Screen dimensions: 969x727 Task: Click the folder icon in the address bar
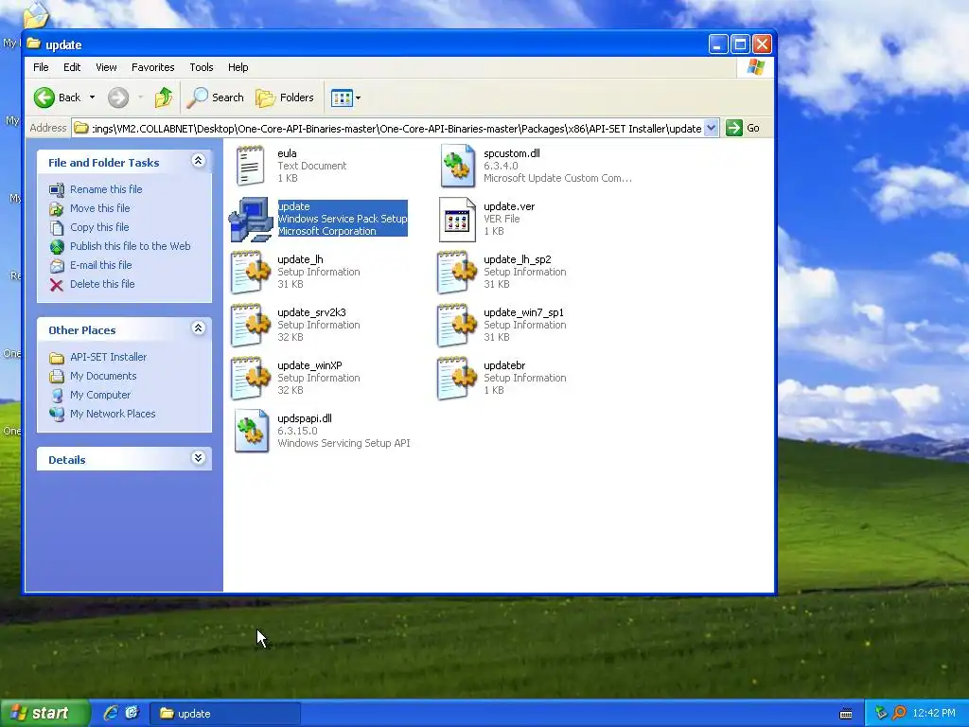[x=81, y=128]
